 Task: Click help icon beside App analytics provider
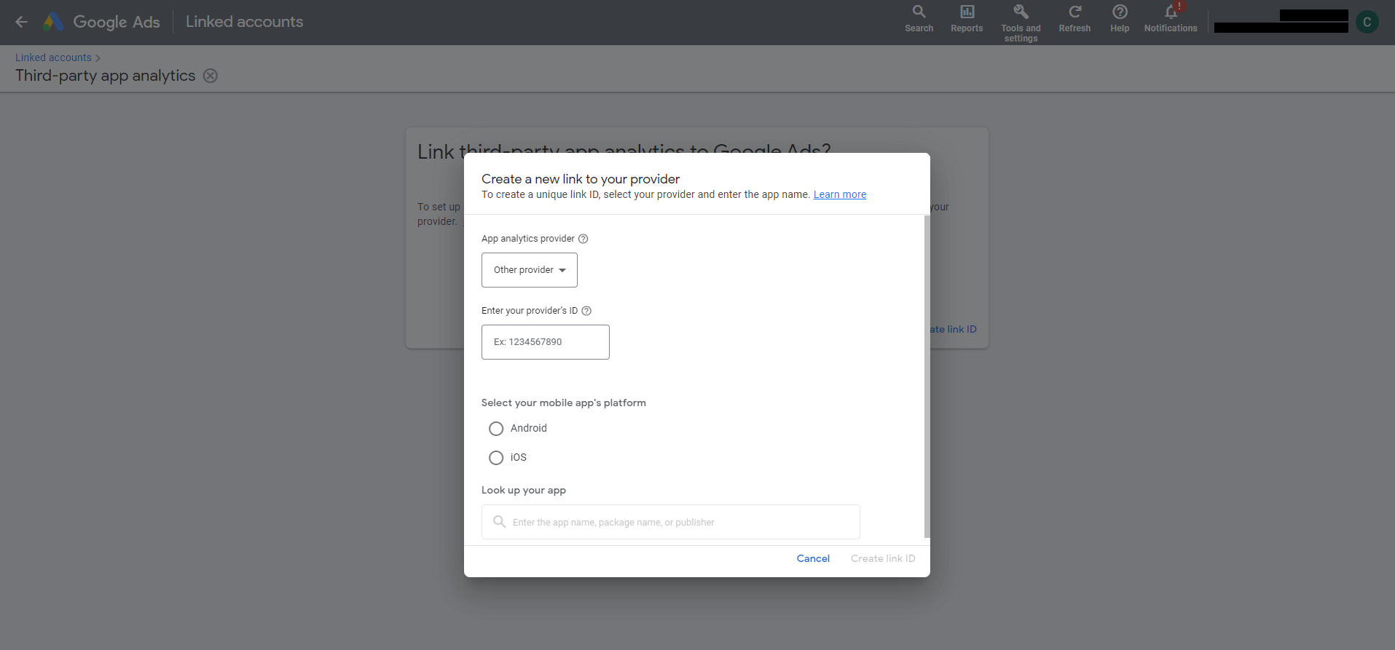[x=583, y=239]
